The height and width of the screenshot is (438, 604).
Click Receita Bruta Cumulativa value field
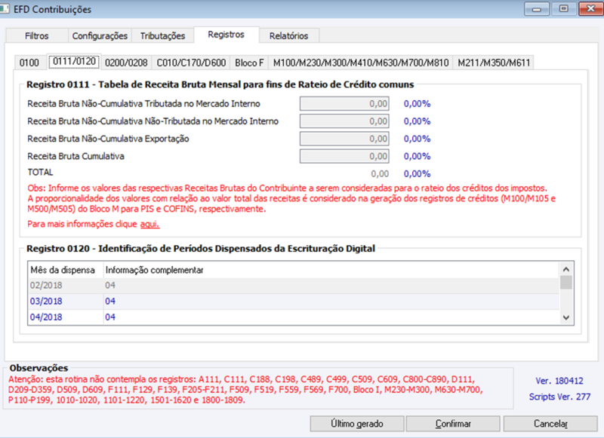point(344,156)
